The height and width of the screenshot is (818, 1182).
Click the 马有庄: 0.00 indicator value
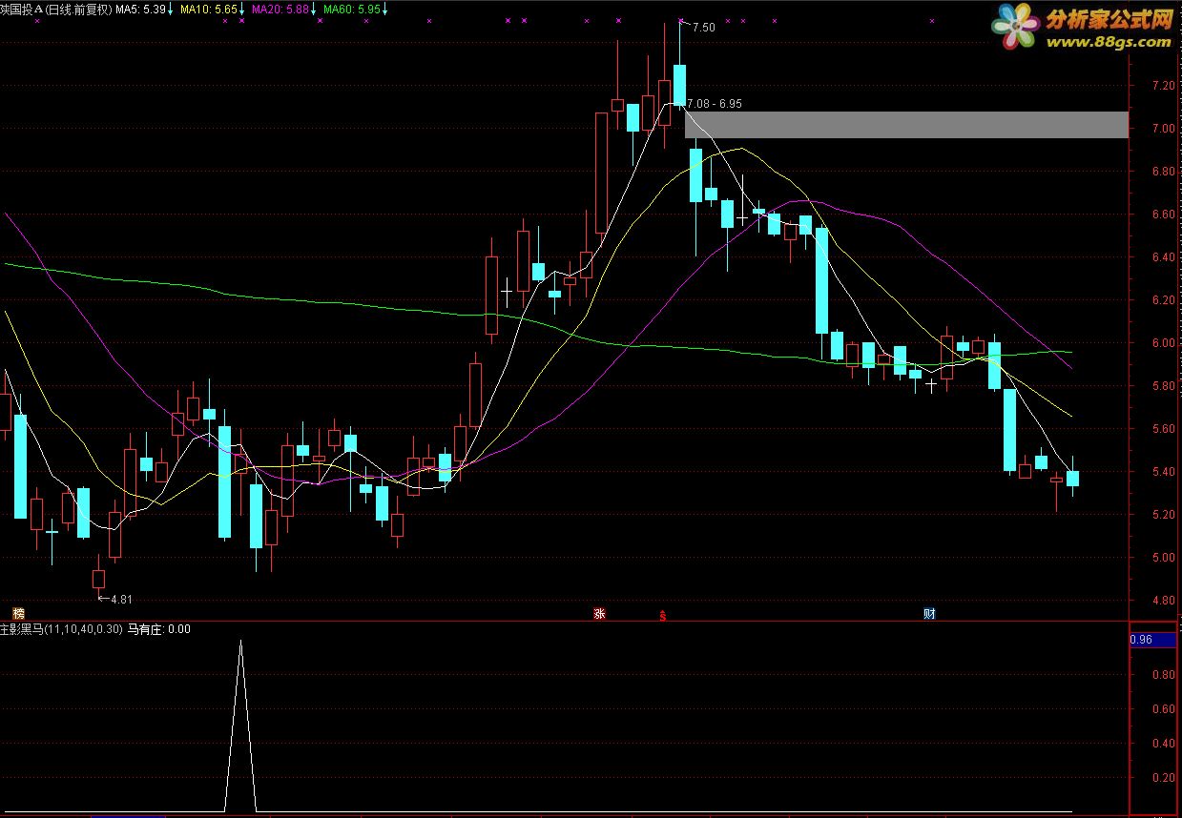[158, 629]
